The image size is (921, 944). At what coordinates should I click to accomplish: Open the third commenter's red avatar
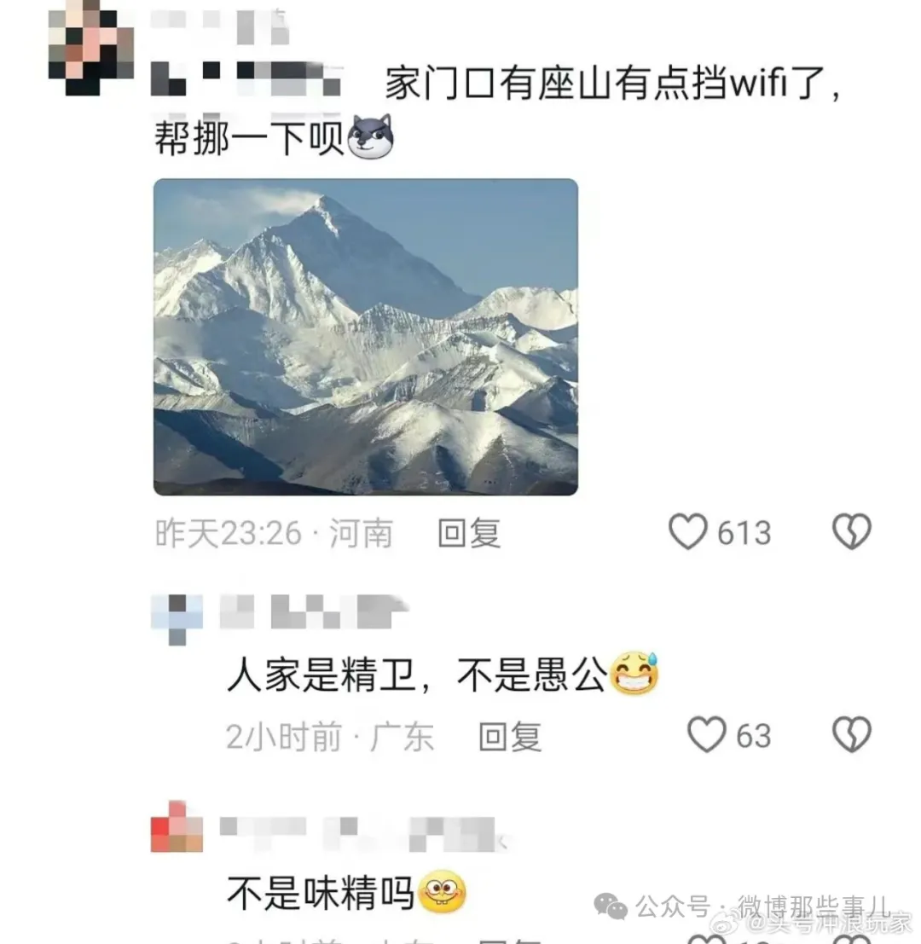[177, 826]
